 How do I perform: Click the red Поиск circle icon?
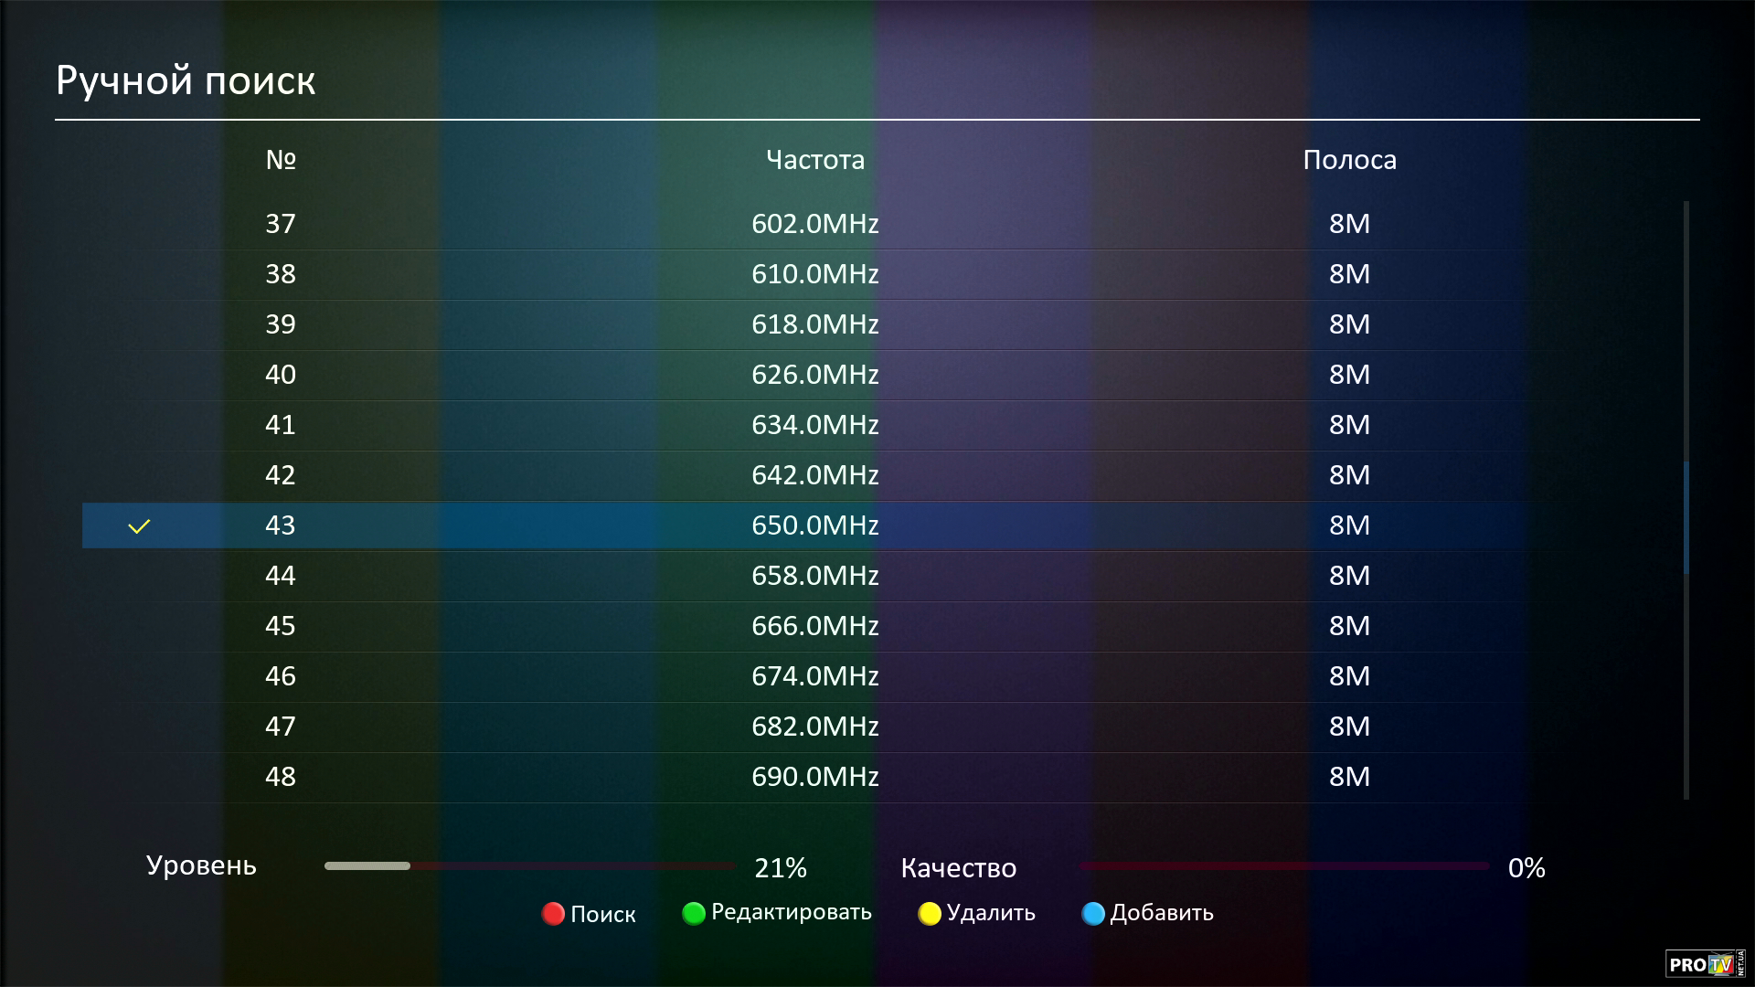click(x=553, y=914)
